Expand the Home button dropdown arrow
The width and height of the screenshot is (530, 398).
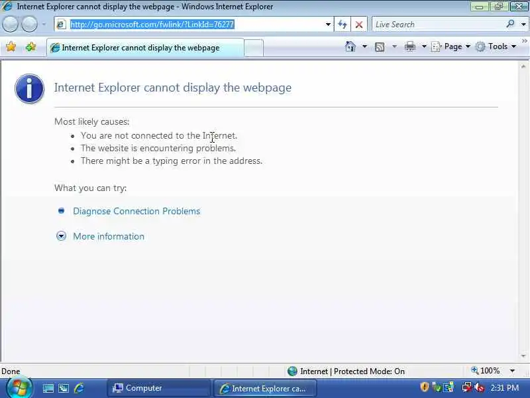tap(364, 46)
